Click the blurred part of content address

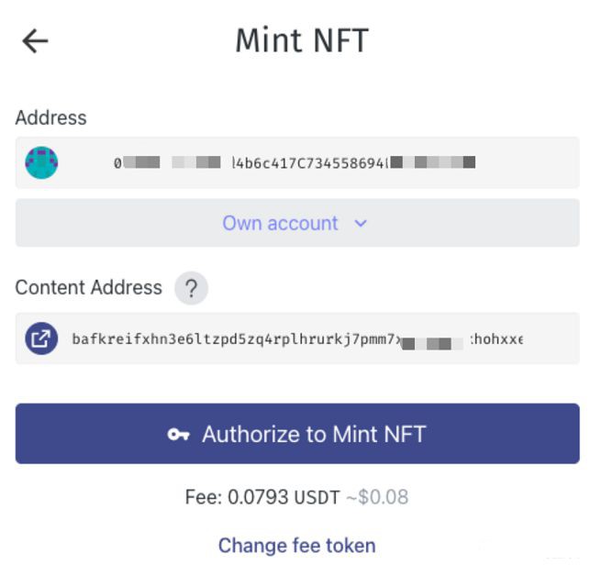point(433,340)
